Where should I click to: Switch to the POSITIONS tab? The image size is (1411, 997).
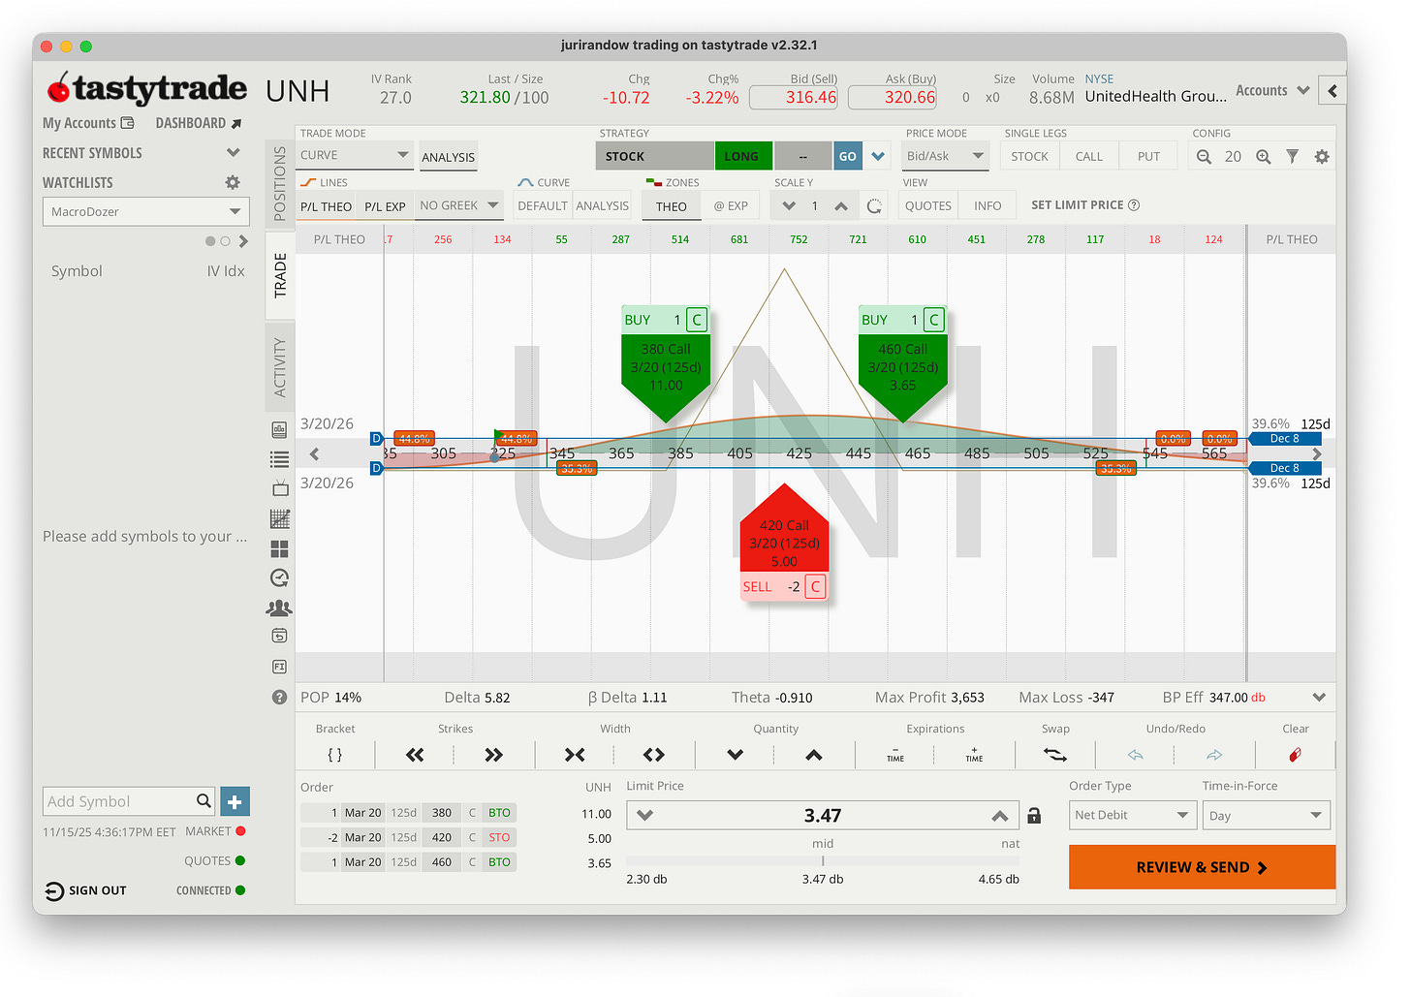pyautogui.click(x=280, y=183)
